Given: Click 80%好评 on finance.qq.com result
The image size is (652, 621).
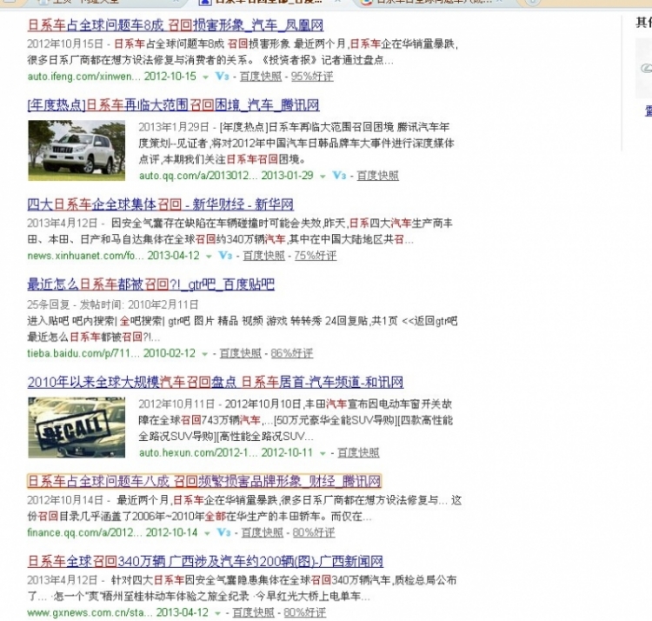Looking at the screenshot, I should 314,532.
